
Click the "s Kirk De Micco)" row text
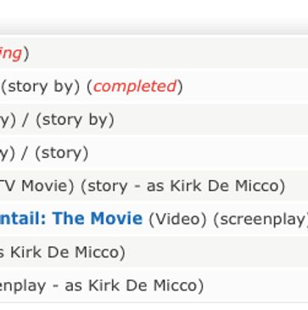pyautogui.click(x=63, y=252)
